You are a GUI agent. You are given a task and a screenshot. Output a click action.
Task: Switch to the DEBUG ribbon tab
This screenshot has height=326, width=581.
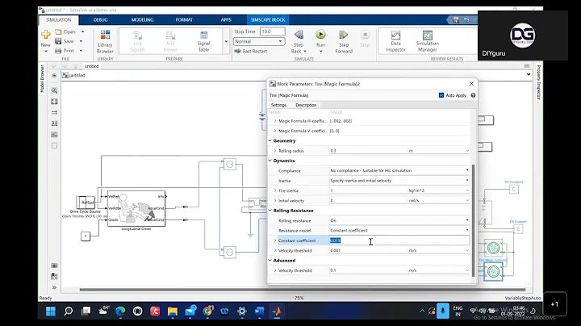pos(100,19)
